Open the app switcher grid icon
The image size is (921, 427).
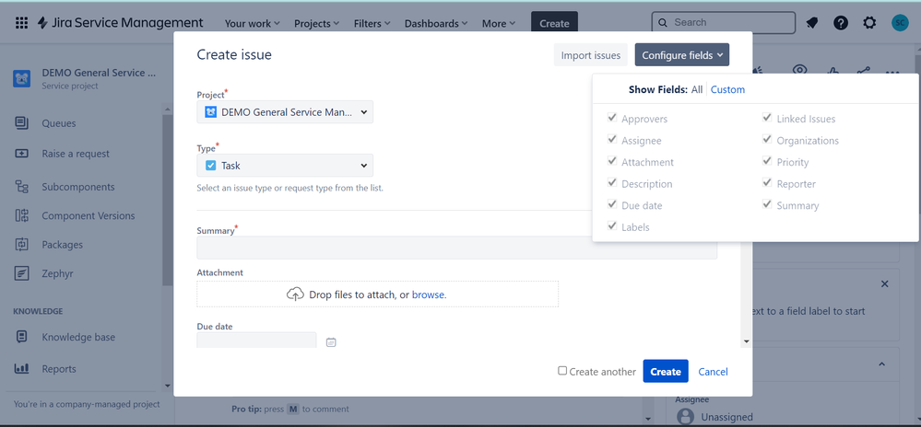[x=22, y=23]
